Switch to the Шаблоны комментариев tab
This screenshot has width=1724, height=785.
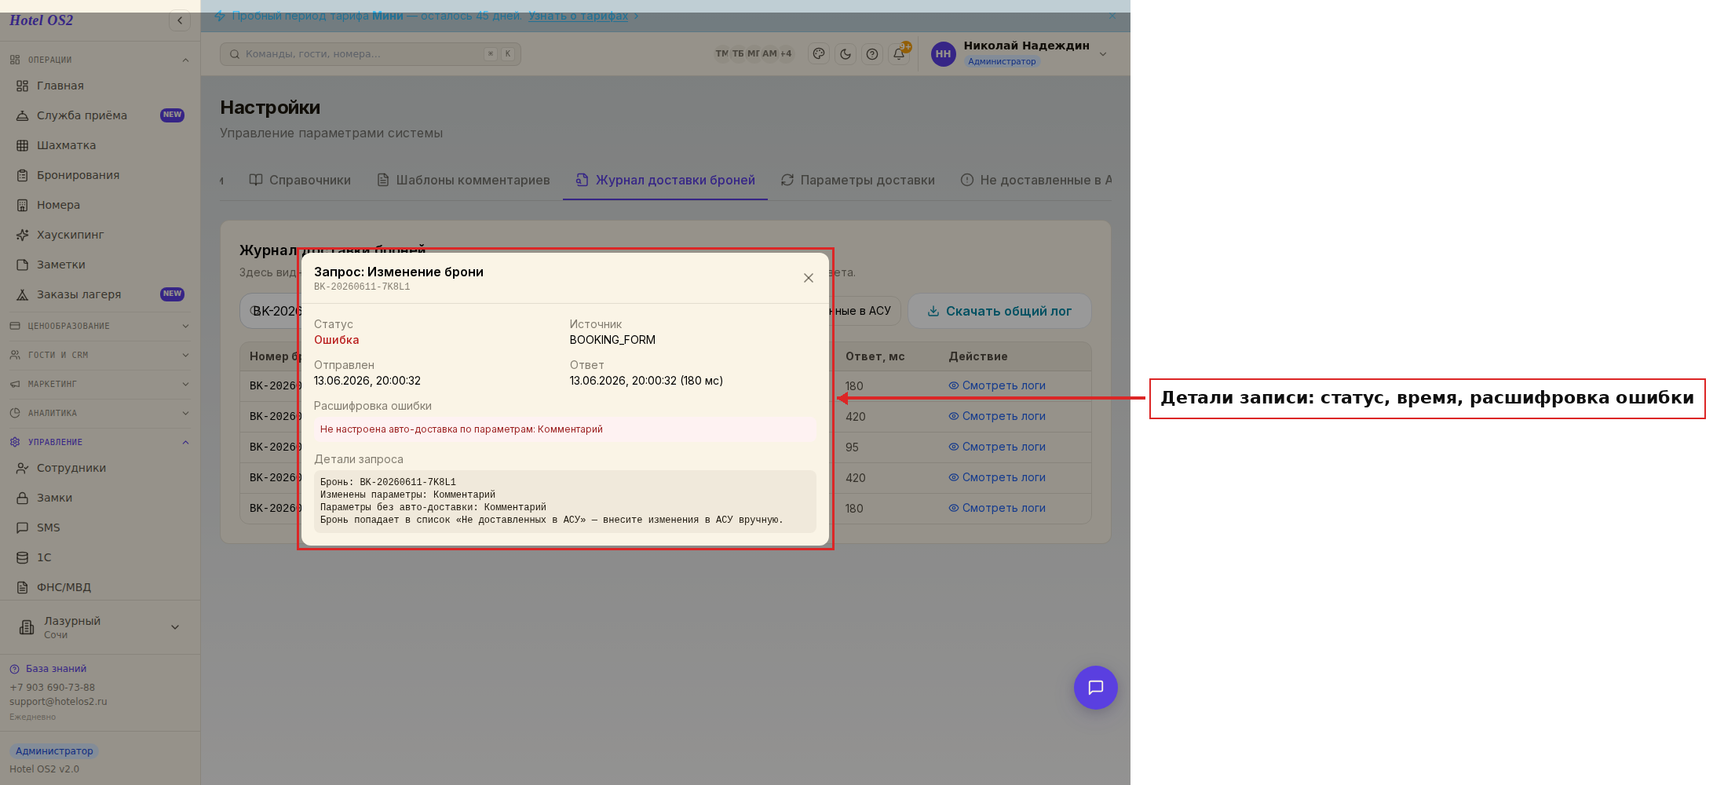(x=463, y=181)
